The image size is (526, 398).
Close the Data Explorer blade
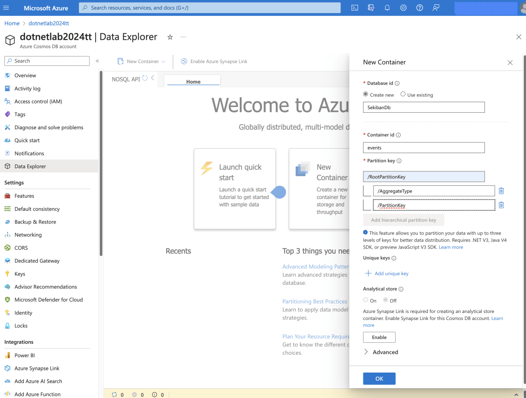click(x=519, y=37)
